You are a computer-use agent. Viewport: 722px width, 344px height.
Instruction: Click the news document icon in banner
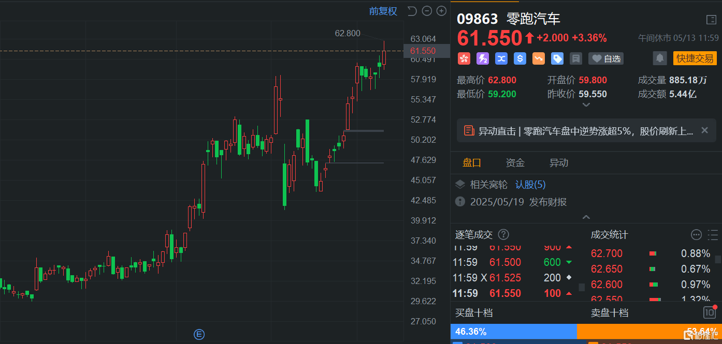pos(469,130)
